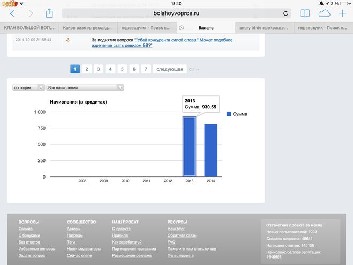Screen dimensions: 353x265
Task: Open the Свежие footer link
Action: point(26,229)
